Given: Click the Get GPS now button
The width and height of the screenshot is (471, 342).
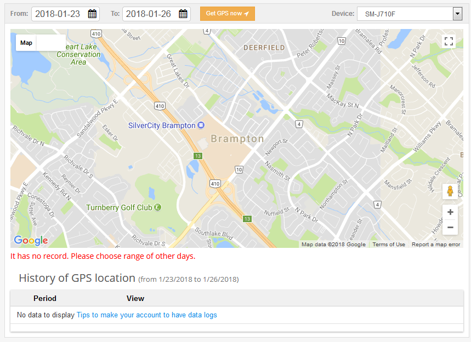Looking at the screenshot, I should 228,14.
